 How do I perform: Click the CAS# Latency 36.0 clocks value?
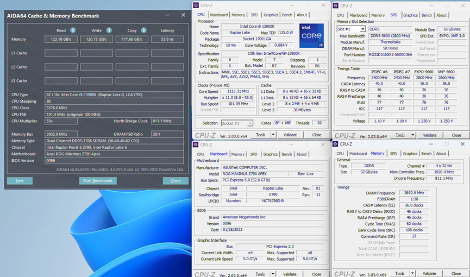[414, 205]
